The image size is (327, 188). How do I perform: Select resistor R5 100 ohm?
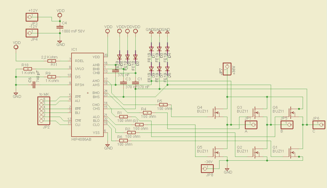(163, 105)
